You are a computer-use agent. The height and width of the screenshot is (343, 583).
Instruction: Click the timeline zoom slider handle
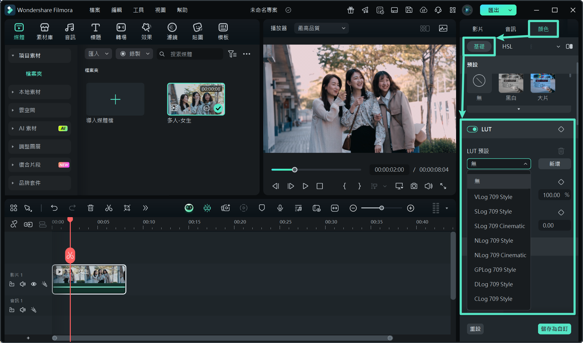click(x=381, y=208)
